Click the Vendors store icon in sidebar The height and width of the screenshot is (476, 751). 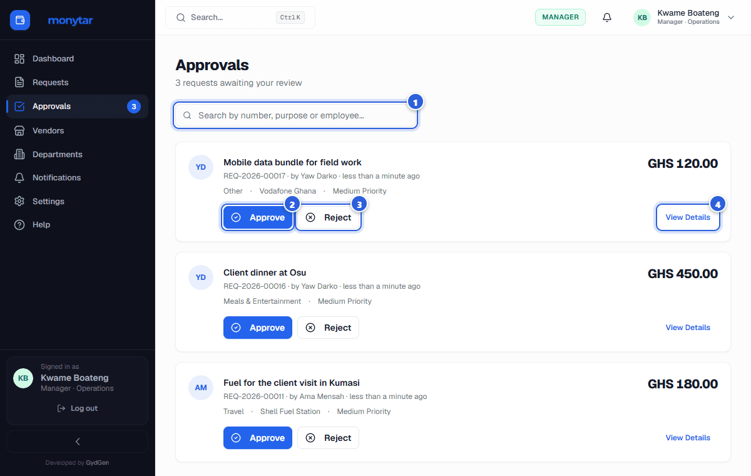(19, 131)
